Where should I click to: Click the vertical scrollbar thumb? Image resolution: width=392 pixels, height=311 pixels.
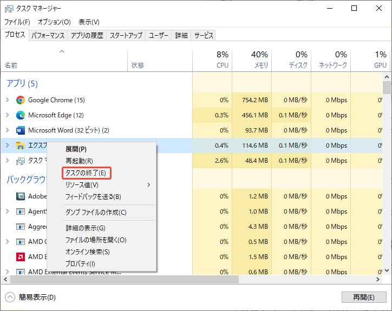pos(387,88)
